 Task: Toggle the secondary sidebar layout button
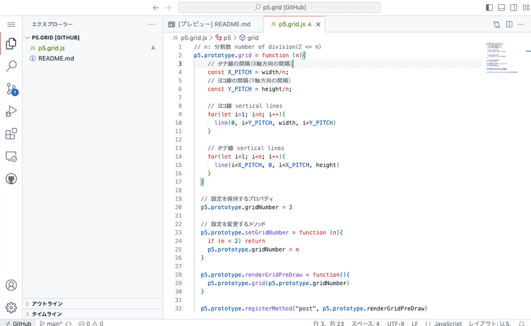[x=514, y=8]
